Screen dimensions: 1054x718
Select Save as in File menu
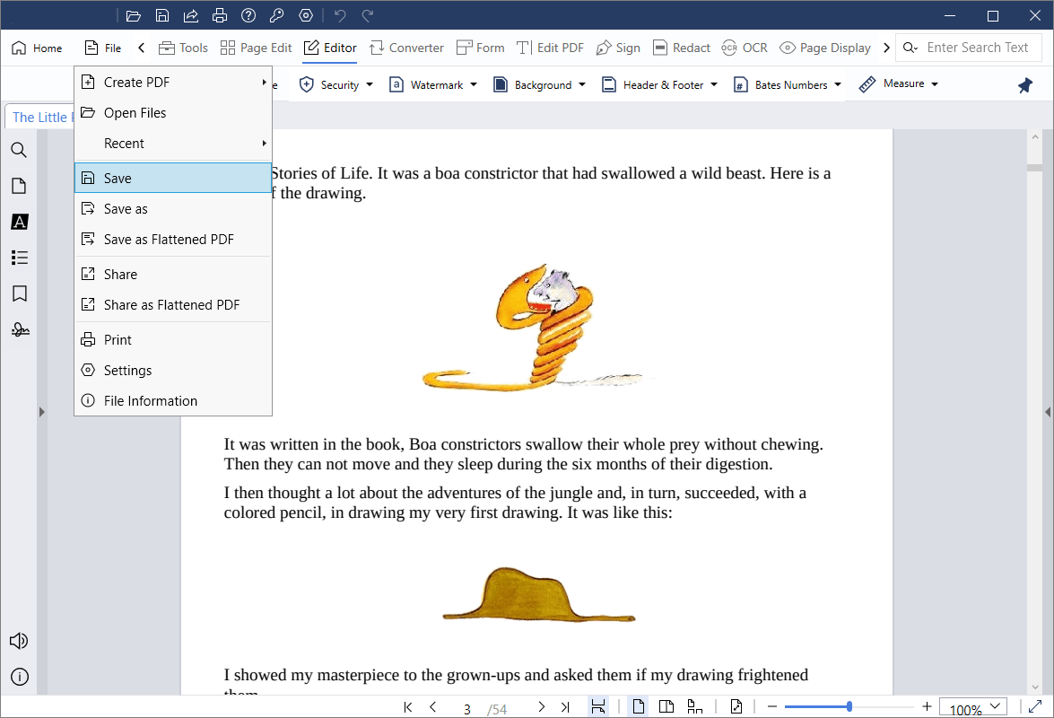[173, 209]
